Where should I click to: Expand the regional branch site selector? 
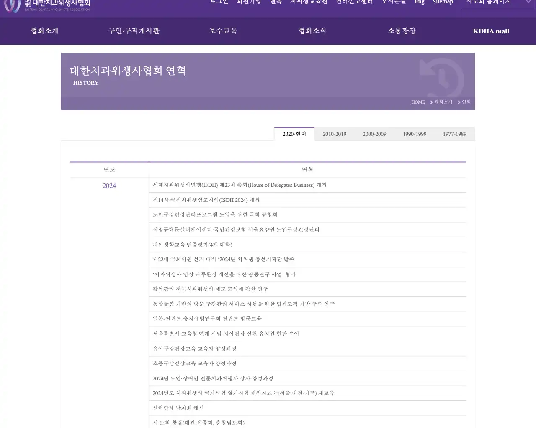(498, 2)
